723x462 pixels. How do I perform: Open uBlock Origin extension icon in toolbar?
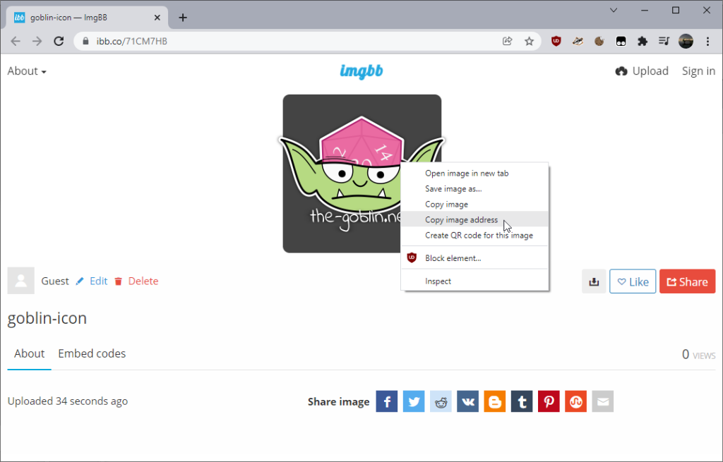556,41
